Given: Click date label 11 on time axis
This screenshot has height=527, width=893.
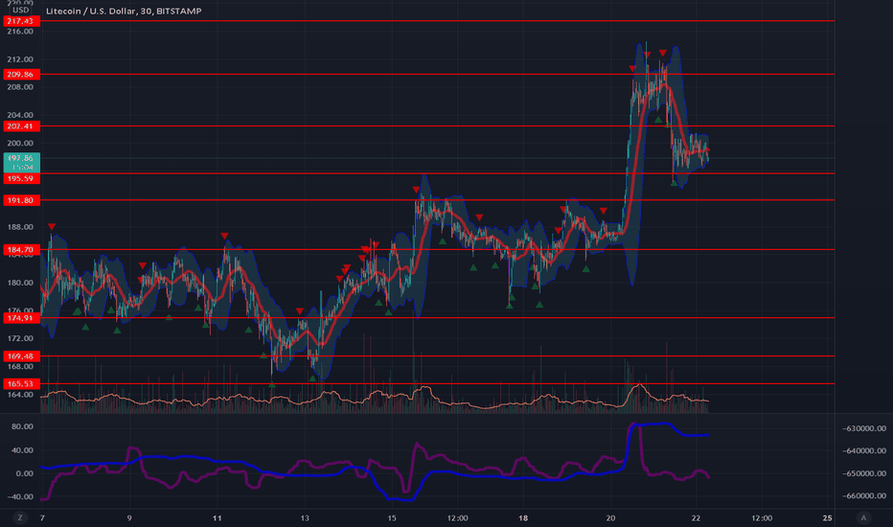Looking at the screenshot, I should 217,517.
